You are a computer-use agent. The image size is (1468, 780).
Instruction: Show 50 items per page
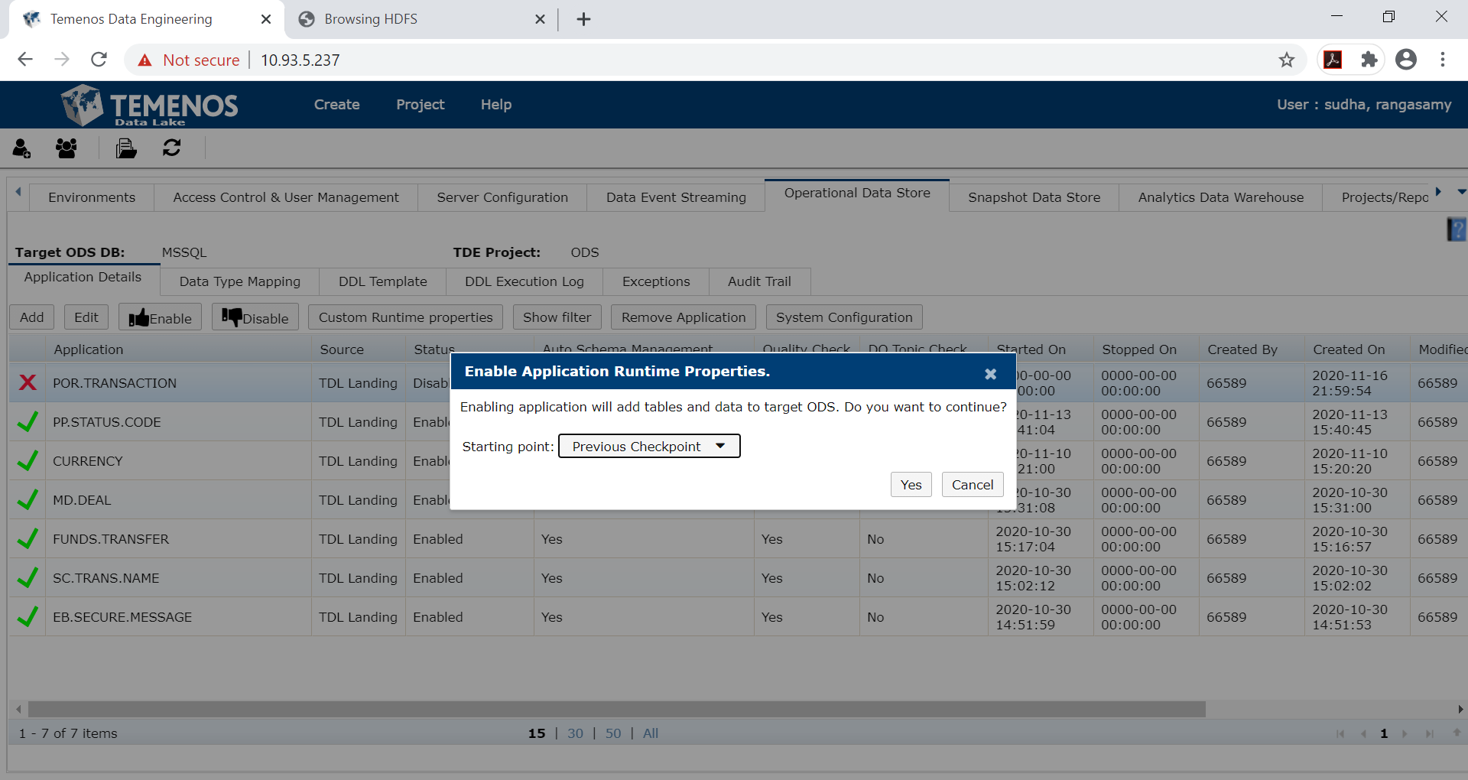click(x=612, y=733)
